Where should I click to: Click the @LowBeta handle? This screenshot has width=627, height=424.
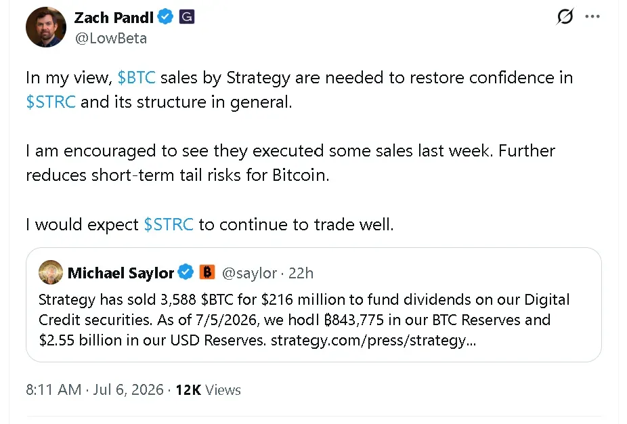coord(111,39)
